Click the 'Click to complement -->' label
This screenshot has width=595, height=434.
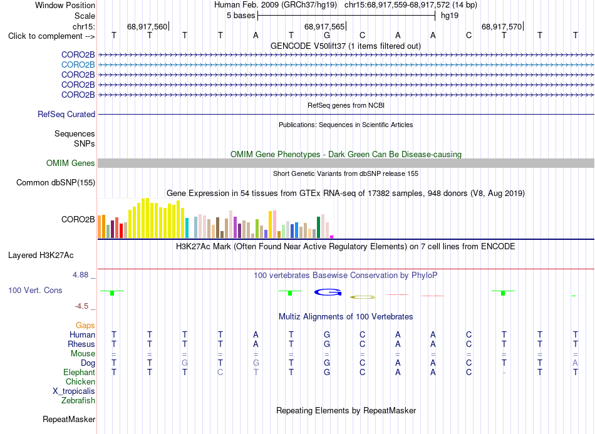(x=51, y=36)
